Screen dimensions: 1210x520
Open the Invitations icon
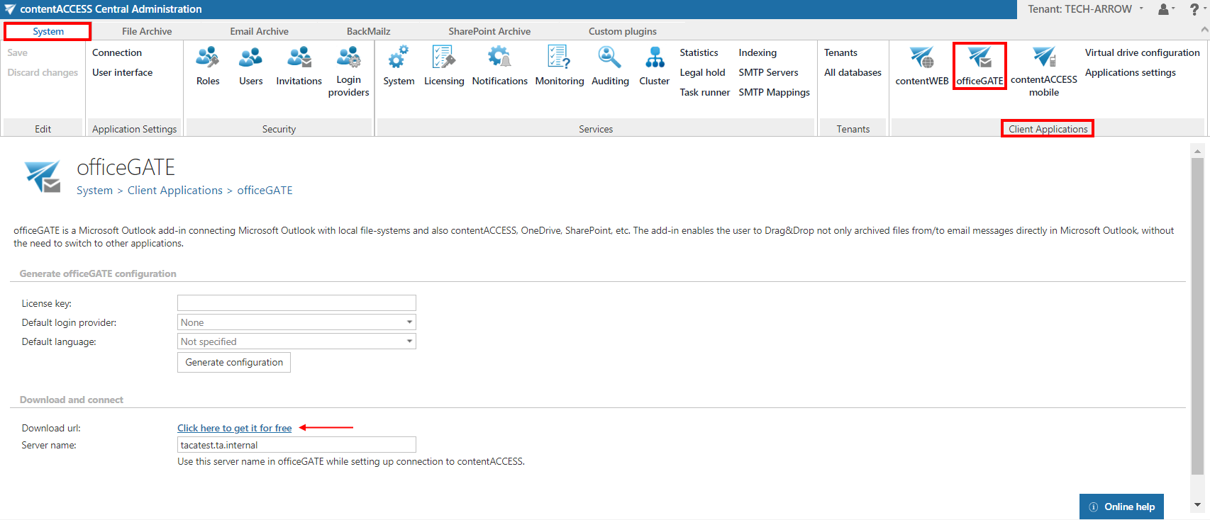(x=299, y=59)
